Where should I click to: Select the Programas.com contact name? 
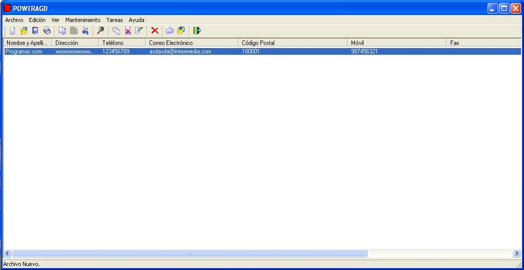click(x=24, y=51)
